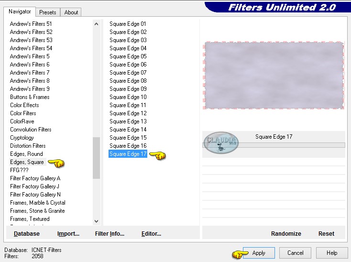The image size is (351, 262).
Task: Select Frames, Textured category
Action: pyautogui.click(x=30, y=219)
